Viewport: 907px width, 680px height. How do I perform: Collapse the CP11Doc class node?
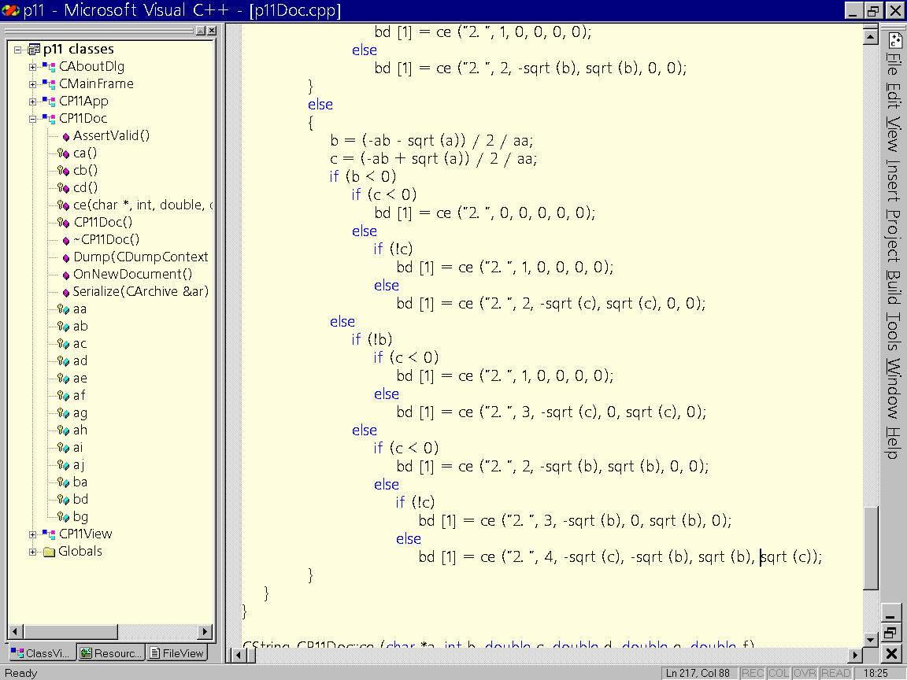coord(33,119)
